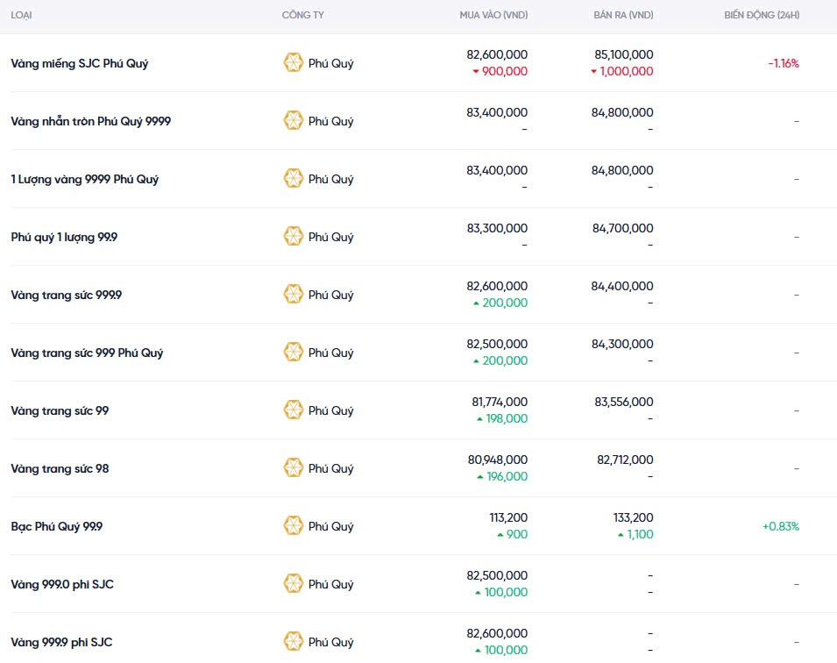837x663 pixels.
Task: Click company logo in Vàng trang sức 99 row
Action: (293, 410)
